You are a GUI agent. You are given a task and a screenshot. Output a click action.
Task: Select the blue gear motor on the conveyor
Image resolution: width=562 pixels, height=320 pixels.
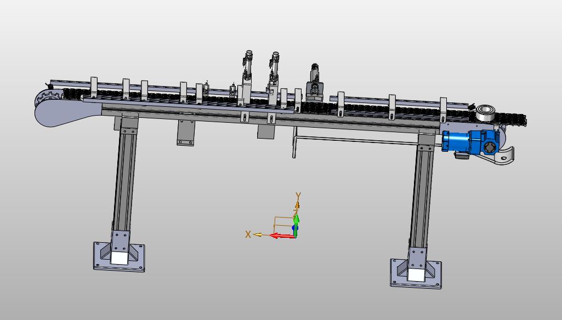[x=470, y=142]
